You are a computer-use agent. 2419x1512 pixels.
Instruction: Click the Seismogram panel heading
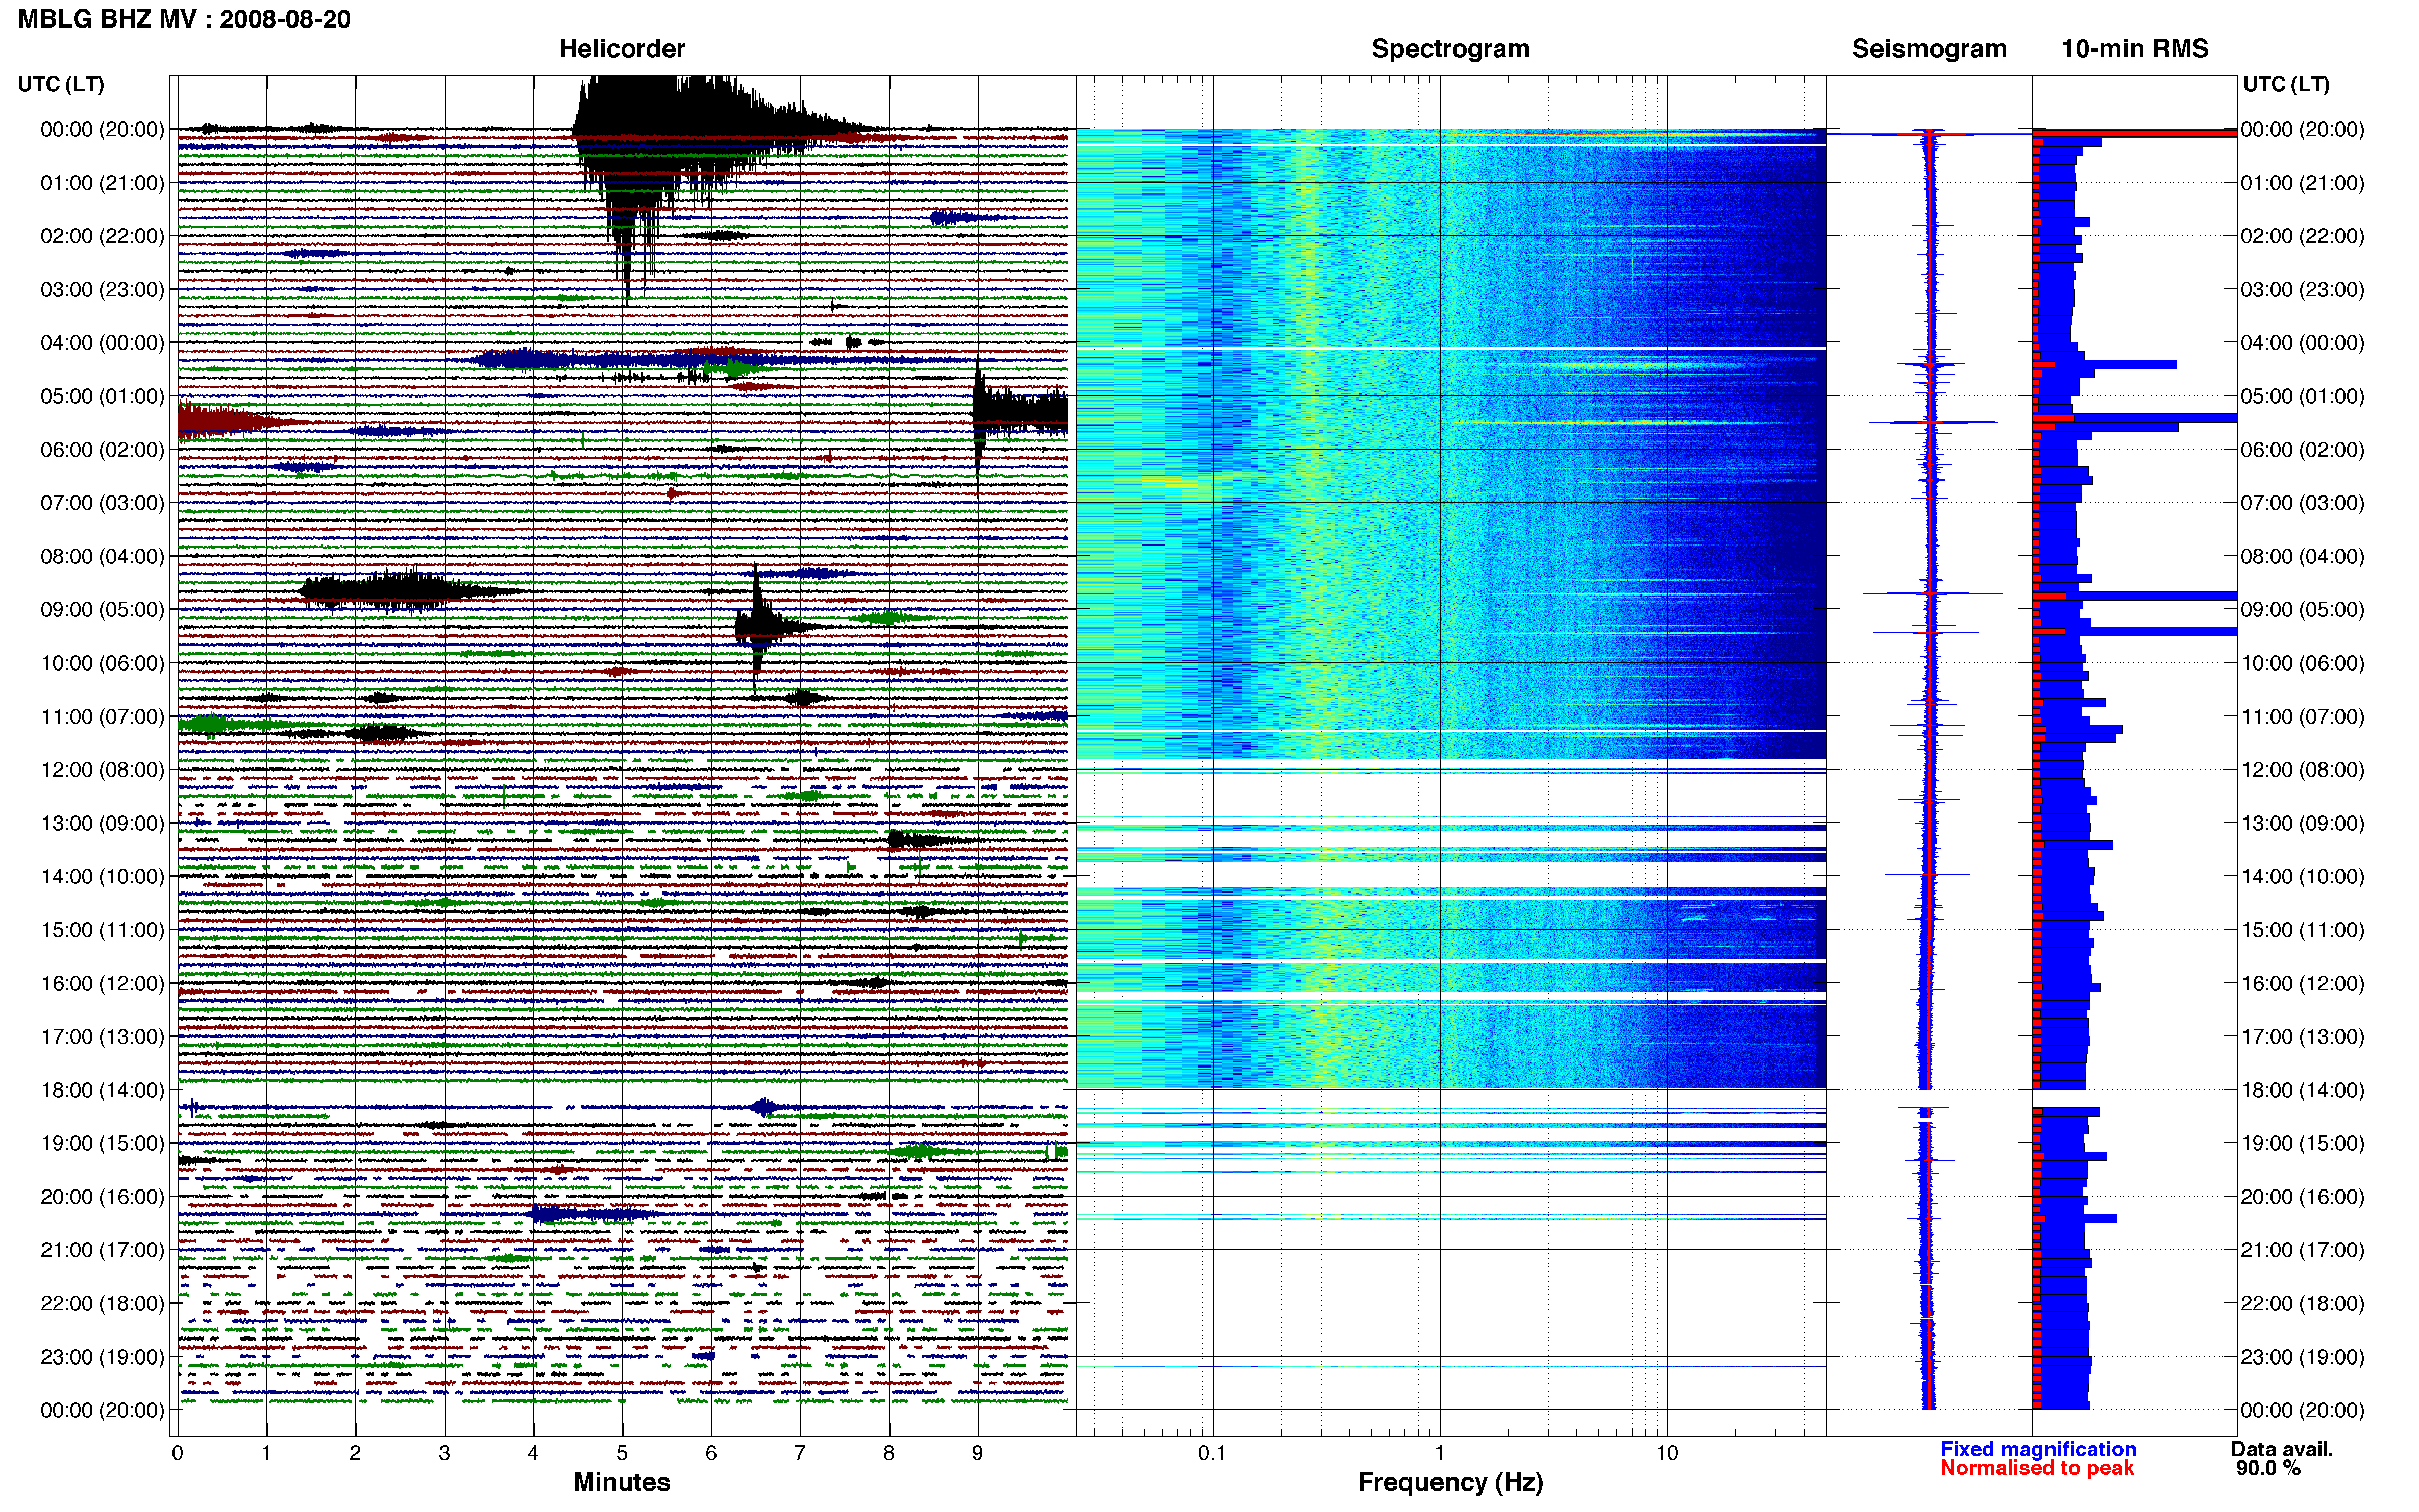point(1929,48)
